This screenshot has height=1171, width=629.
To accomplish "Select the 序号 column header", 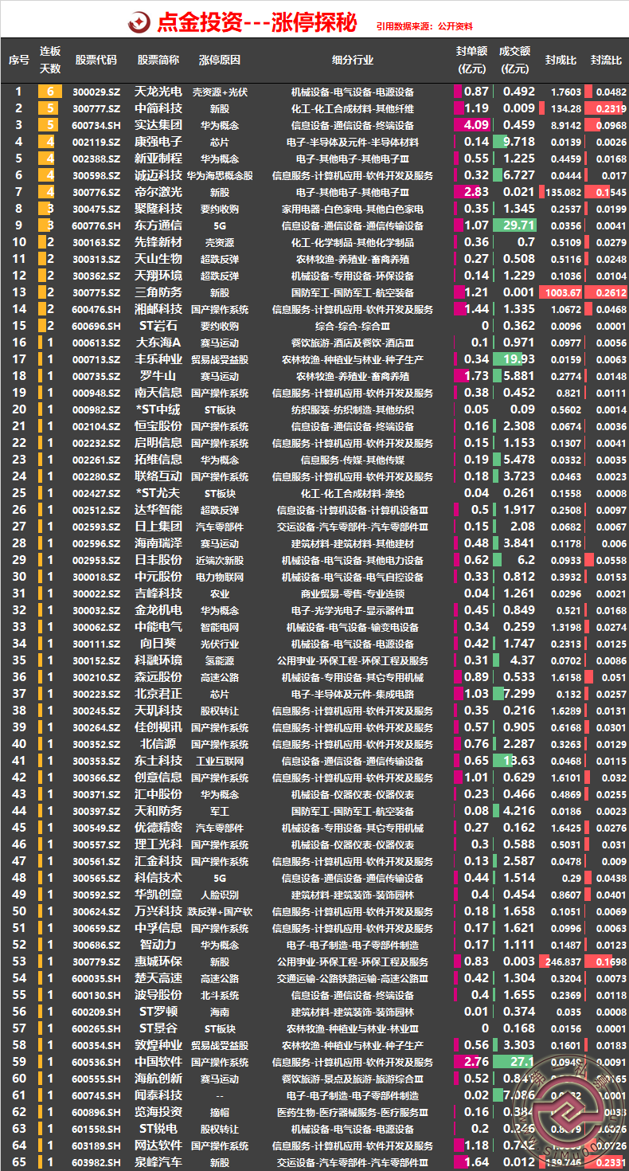I will [x=19, y=60].
